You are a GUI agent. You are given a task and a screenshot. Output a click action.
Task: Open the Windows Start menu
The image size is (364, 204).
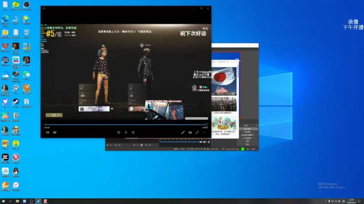click(x=3, y=201)
